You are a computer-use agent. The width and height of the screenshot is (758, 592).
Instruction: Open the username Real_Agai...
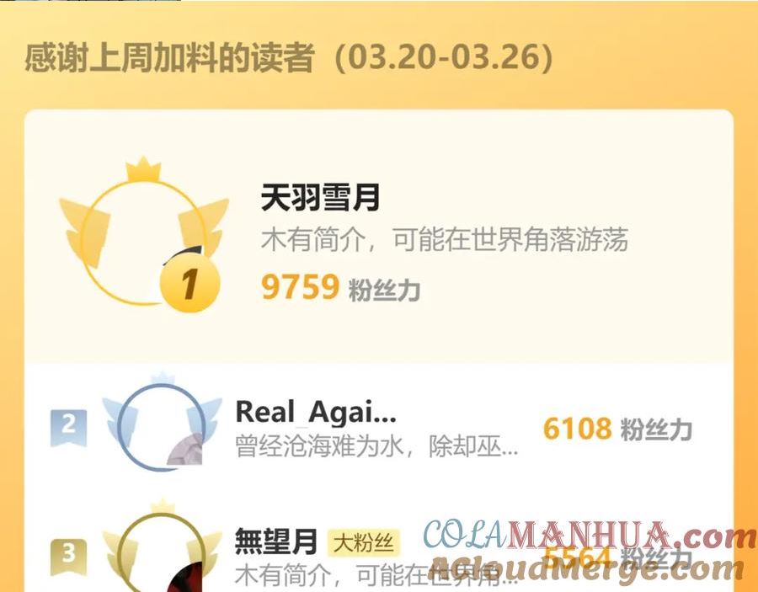[x=316, y=413]
